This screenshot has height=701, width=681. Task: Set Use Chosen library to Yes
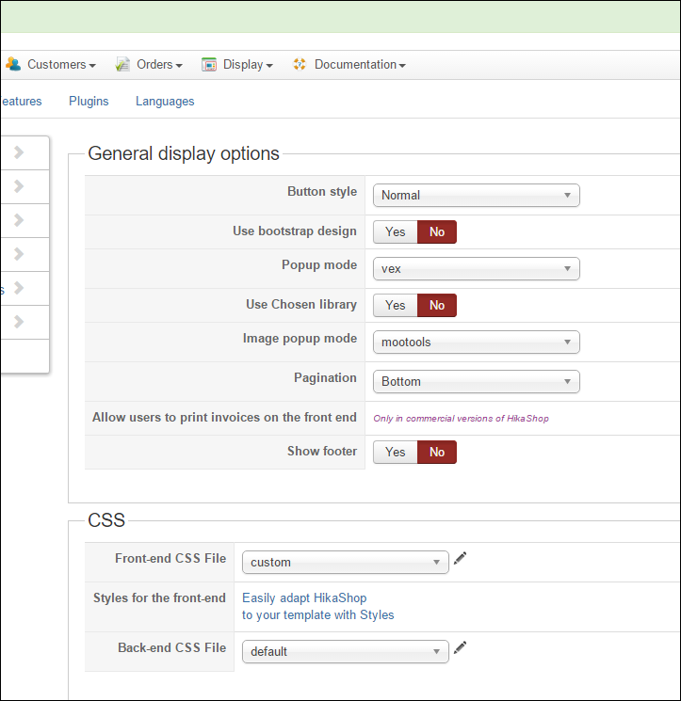pos(396,305)
